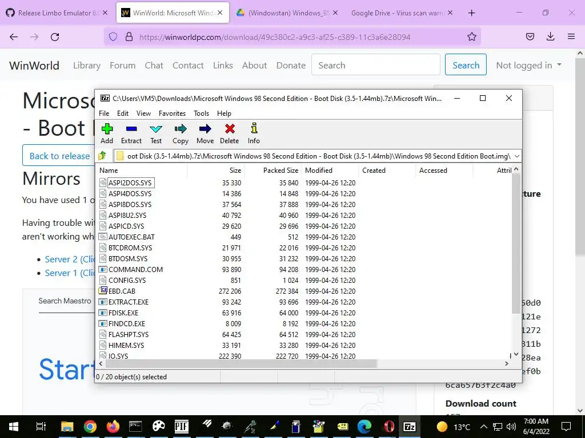Screen dimensions: 585x438
Task: Reload the WinWorld page
Action: pyautogui.click(x=55, y=36)
